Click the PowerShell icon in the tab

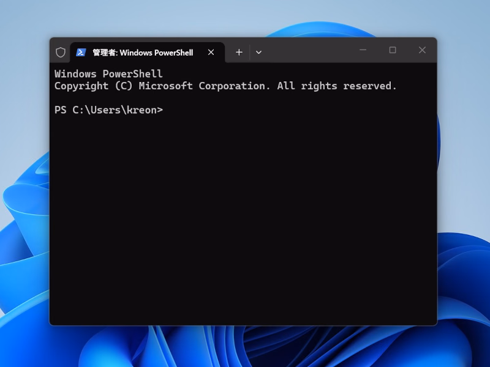pos(81,52)
